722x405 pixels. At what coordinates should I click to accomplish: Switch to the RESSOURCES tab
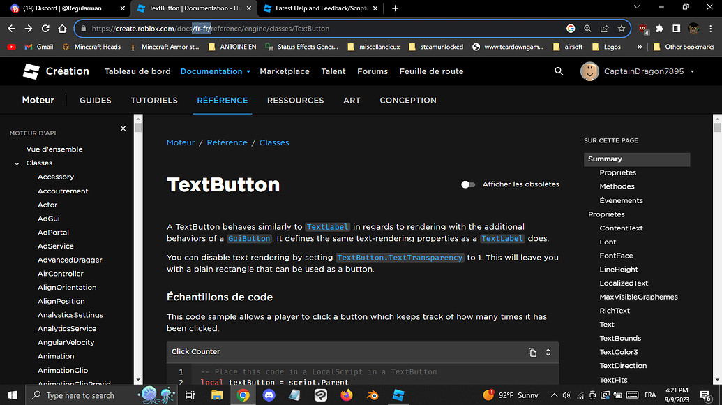pyautogui.click(x=295, y=100)
